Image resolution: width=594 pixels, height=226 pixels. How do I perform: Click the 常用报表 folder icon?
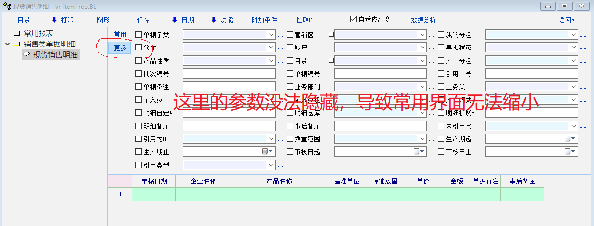click(x=17, y=33)
